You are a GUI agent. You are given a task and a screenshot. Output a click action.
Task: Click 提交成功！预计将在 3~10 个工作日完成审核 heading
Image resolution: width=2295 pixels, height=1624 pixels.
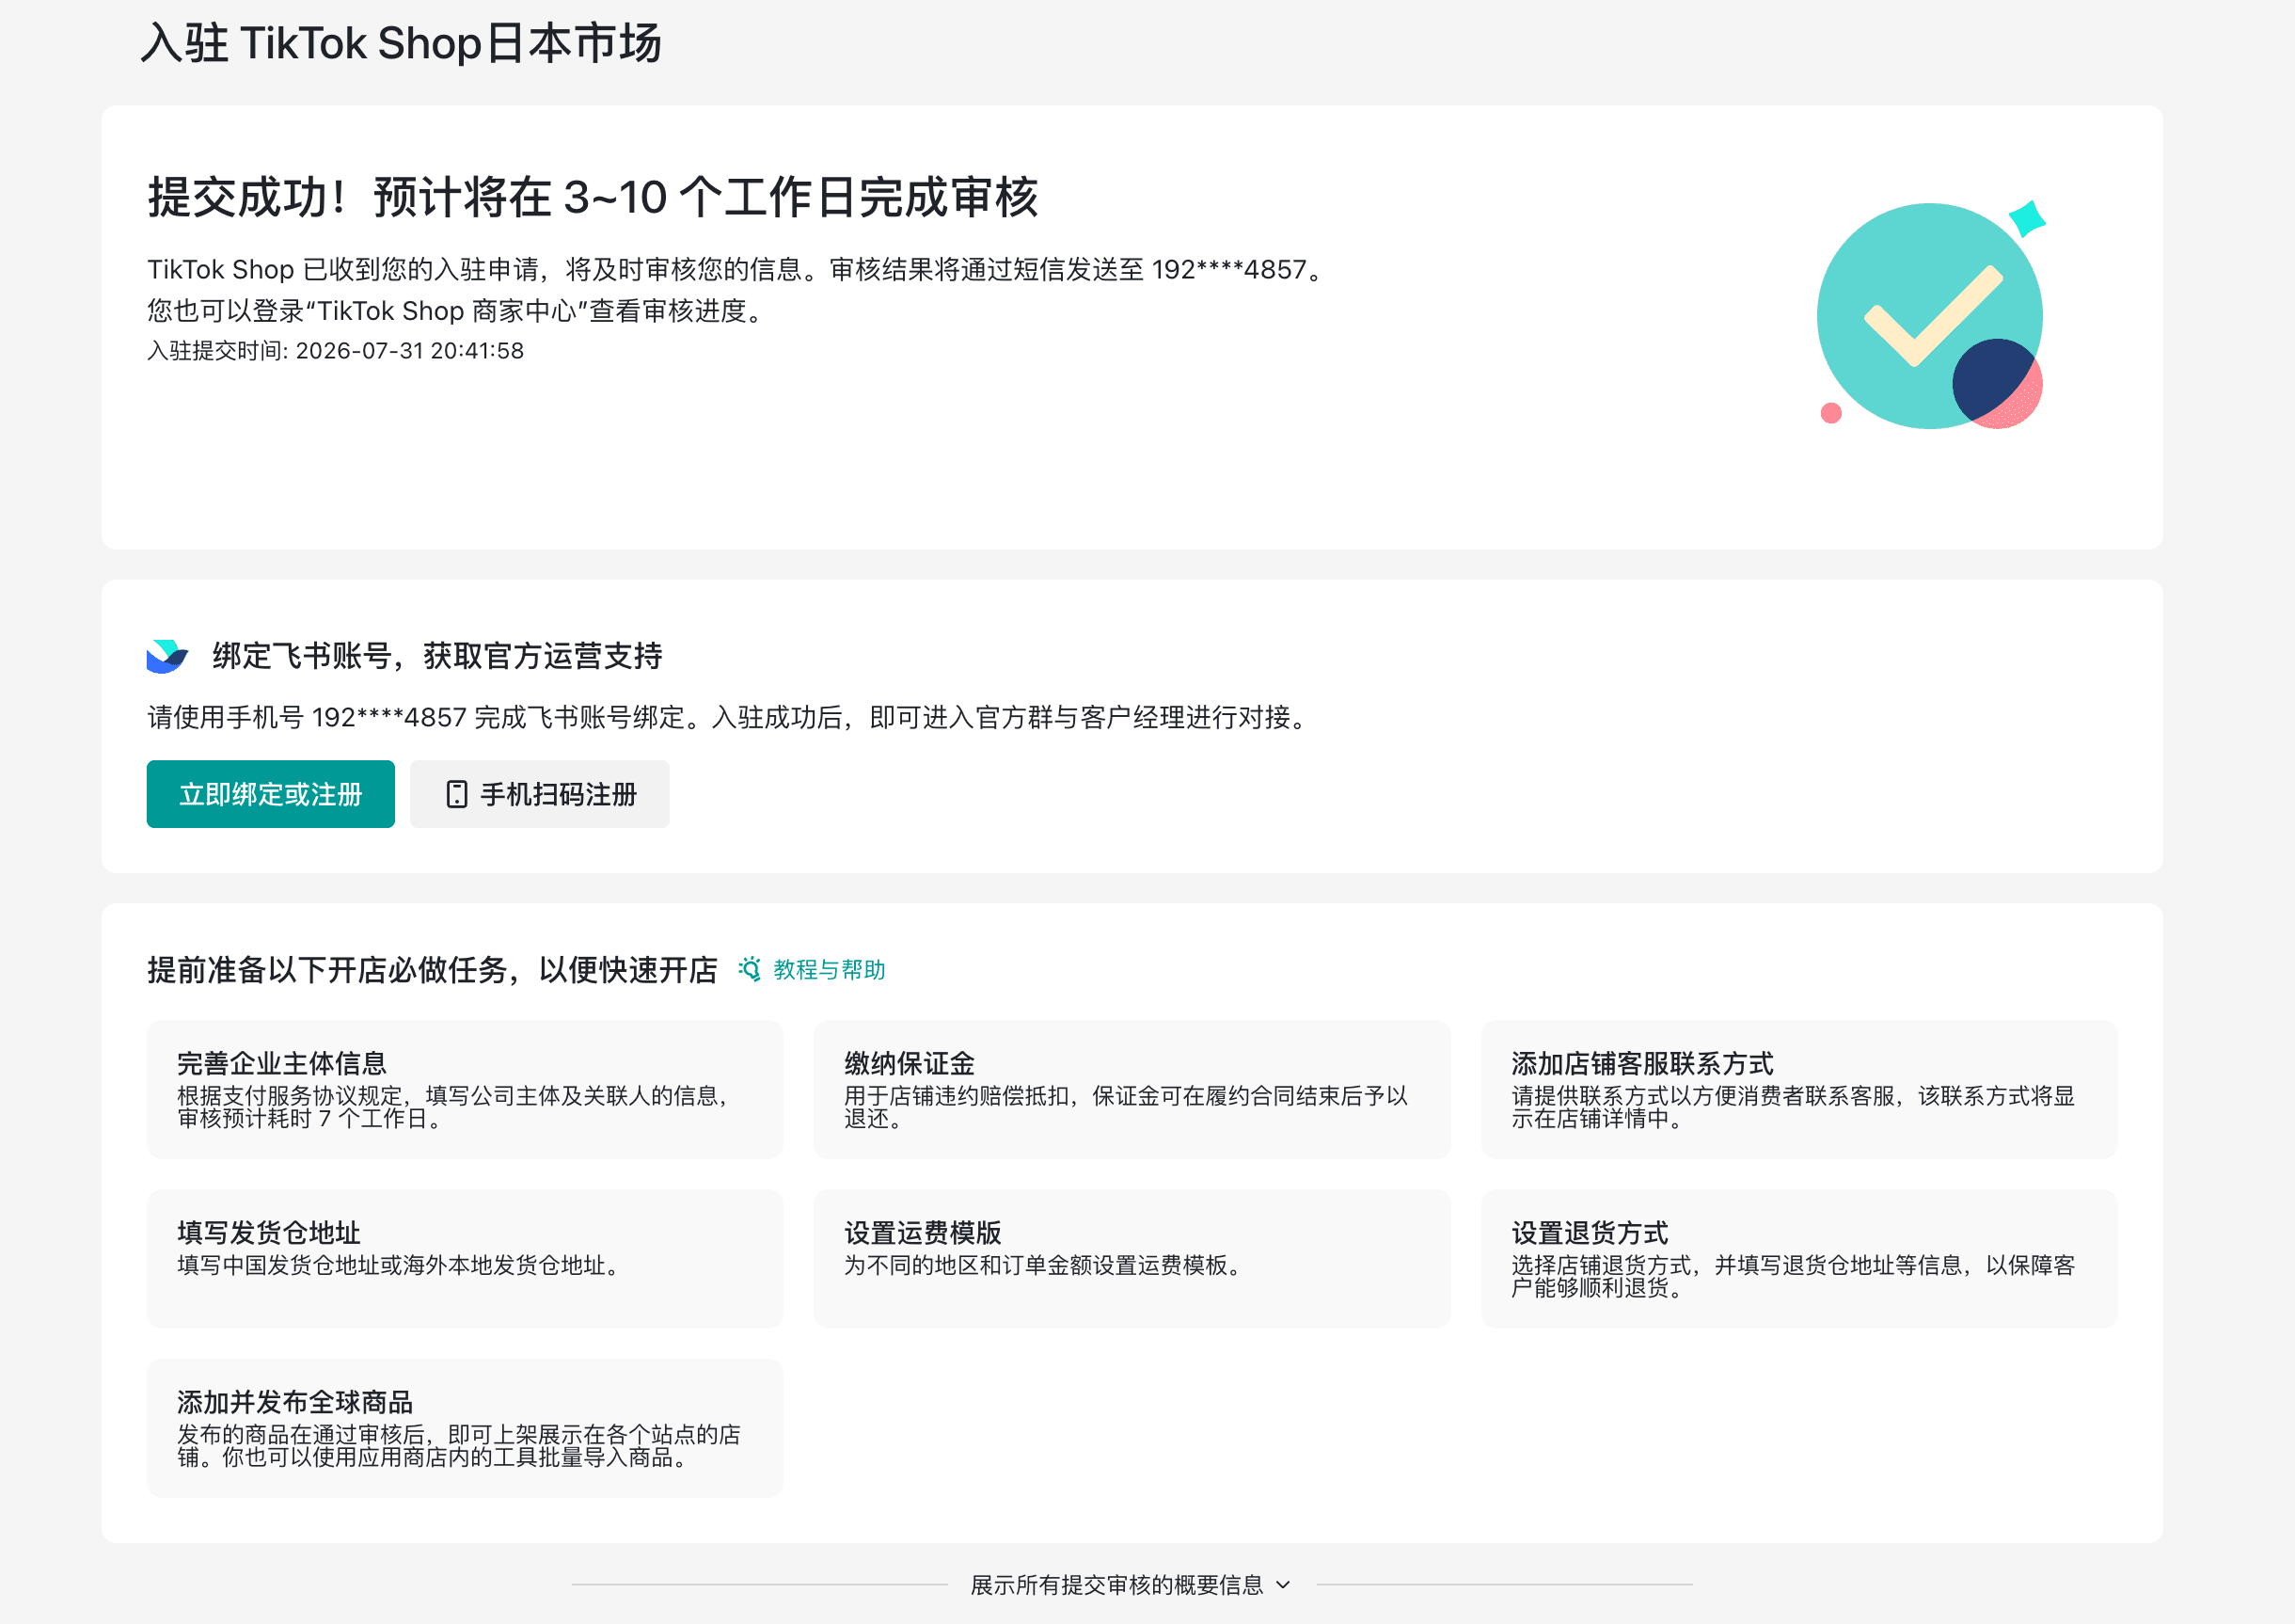pyautogui.click(x=593, y=197)
